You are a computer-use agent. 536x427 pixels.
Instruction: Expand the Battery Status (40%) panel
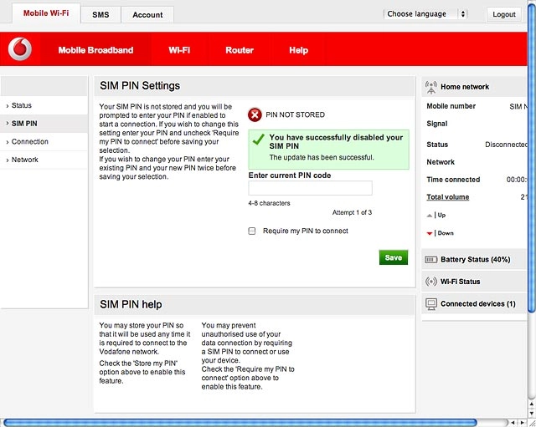coord(474,260)
